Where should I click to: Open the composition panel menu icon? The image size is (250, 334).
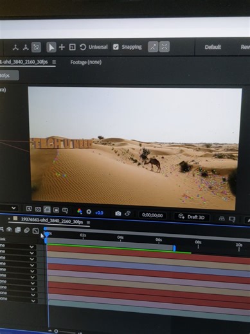tap(54, 62)
